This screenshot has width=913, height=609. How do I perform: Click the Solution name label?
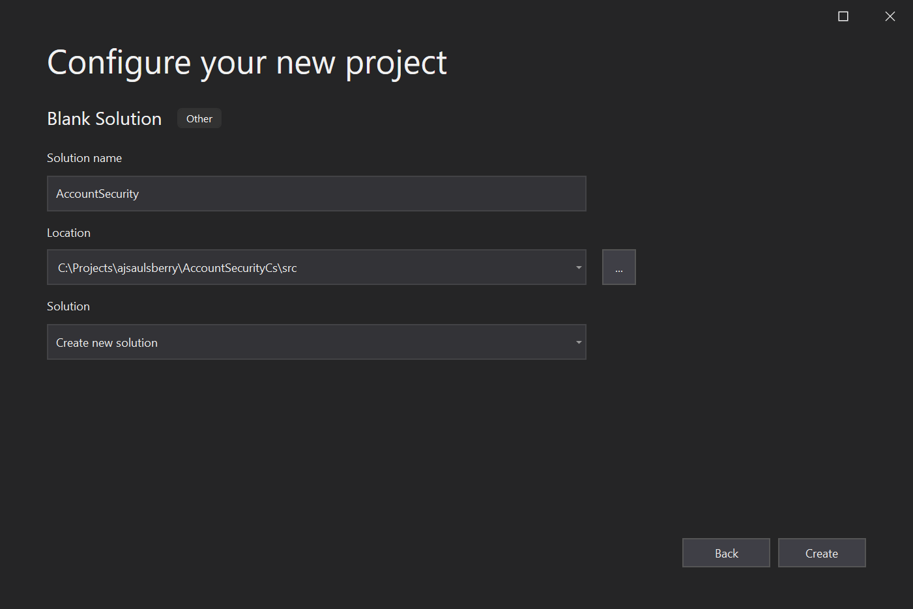pos(85,158)
